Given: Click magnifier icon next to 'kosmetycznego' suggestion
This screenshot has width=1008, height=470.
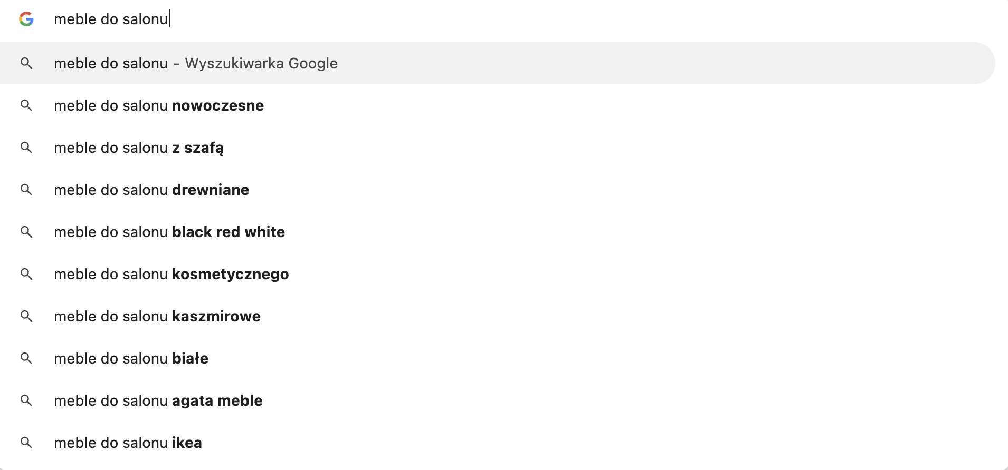Looking at the screenshot, I should tap(26, 274).
